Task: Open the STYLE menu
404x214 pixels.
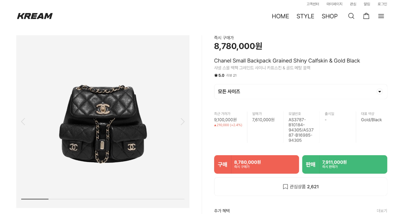Action: (x=305, y=16)
